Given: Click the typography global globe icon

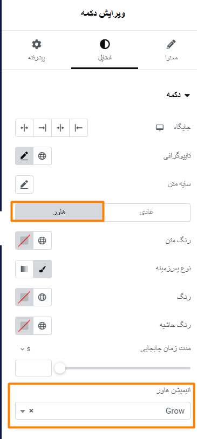Looking at the screenshot, I should [42, 156].
